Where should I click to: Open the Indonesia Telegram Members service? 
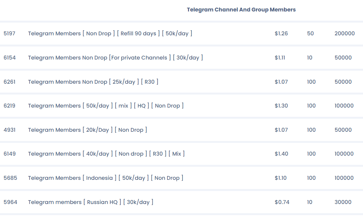click(x=105, y=178)
